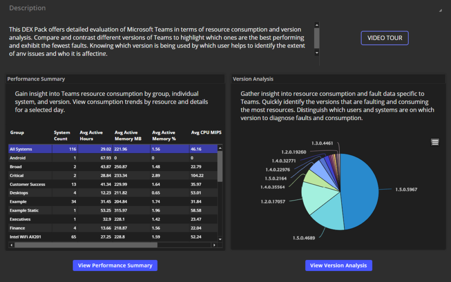Click the 1.4.0.35564 chart label
451x282 pixels.
272,187
